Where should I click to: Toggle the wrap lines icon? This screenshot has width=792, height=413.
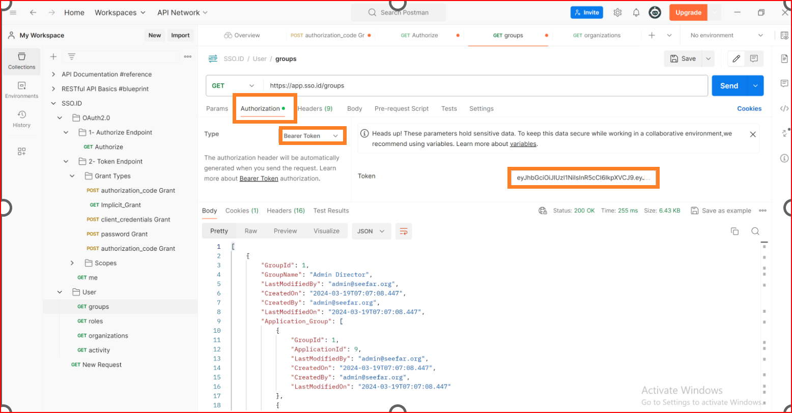point(404,231)
